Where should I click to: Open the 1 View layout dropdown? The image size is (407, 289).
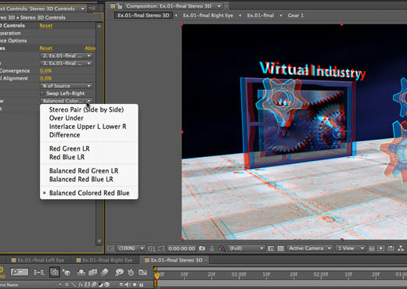[351, 248]
